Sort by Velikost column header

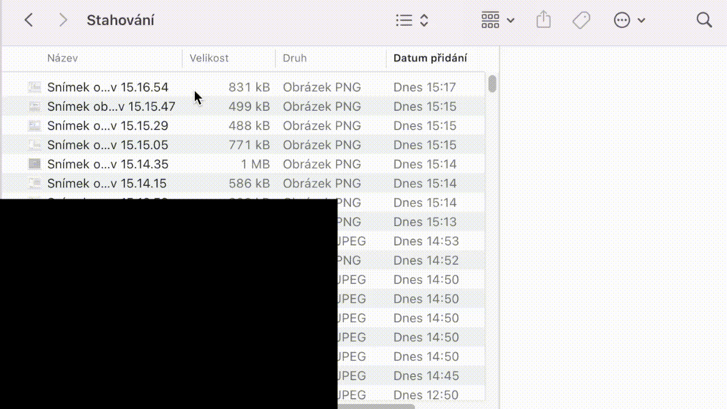pyautogui.click(x=209, y=58)
